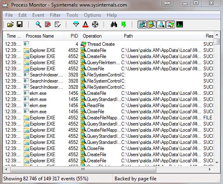Open Find using the binoculars icon
Image resolution: width=223 pixels, height=184 pixels.
coord(114,24)
